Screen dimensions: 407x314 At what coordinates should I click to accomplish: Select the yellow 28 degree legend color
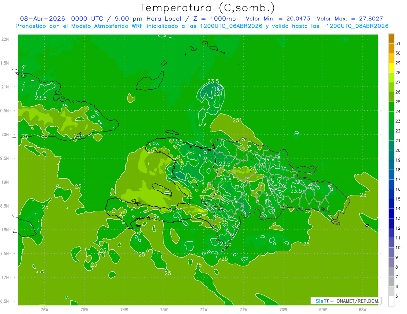(391, 68)
